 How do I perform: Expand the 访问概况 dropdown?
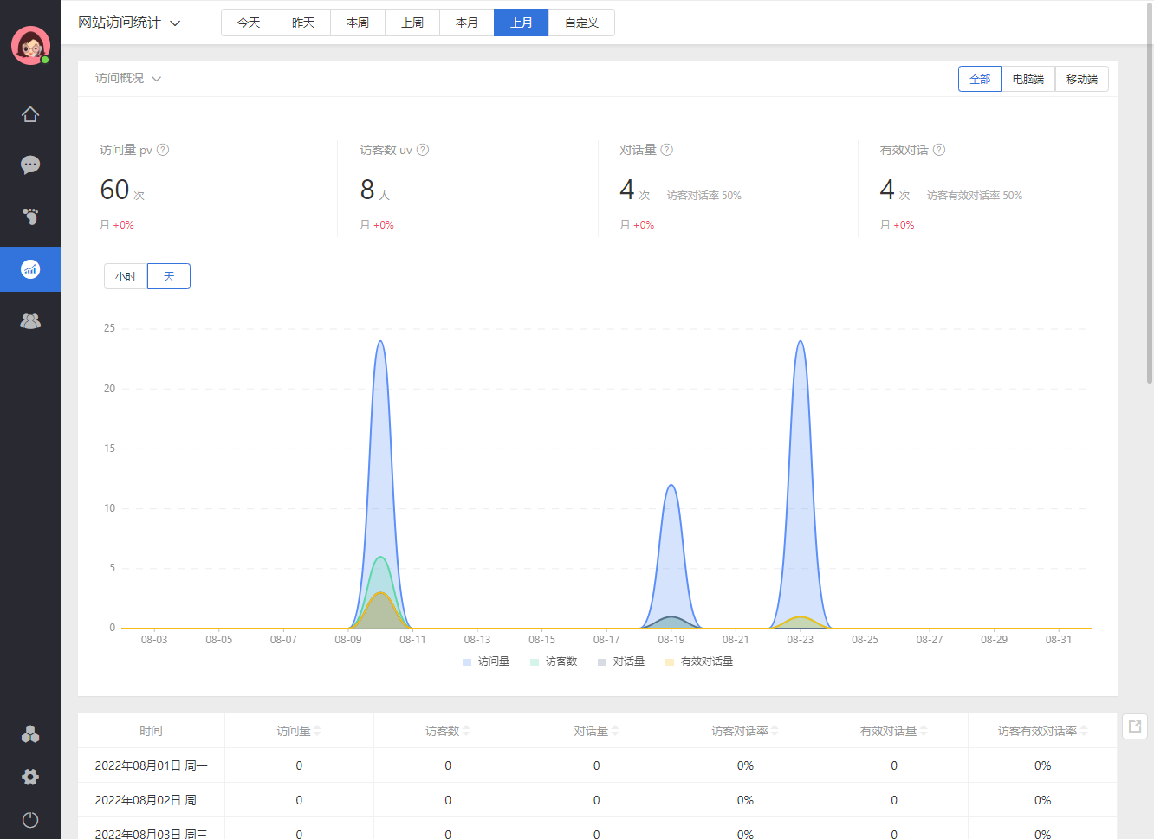(x=128, y=78)
